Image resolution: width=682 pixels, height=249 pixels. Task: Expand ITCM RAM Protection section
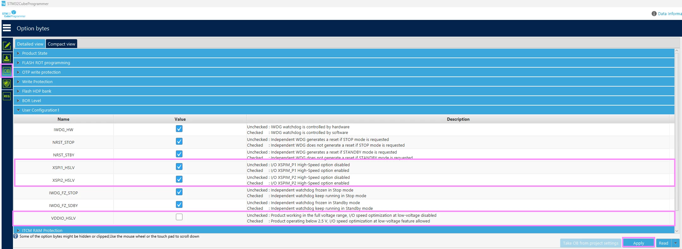[344, 230]
